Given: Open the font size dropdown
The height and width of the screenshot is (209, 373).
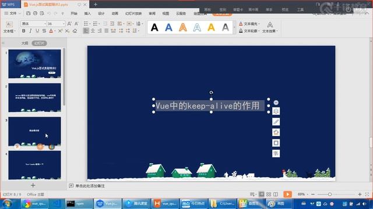Looking at the screenshot, I should coord(64,24).
